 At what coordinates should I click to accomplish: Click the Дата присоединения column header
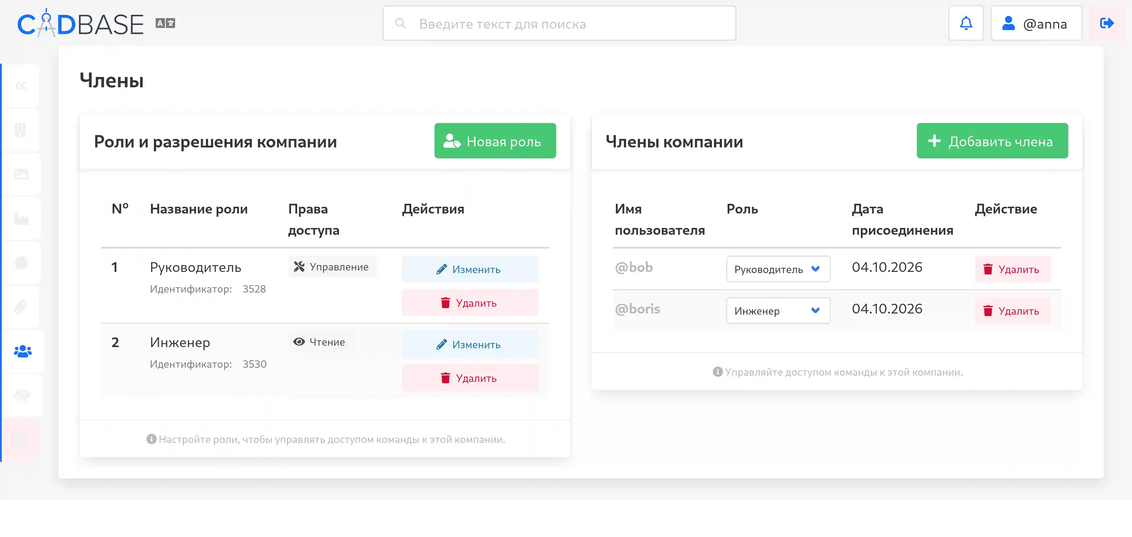[x=902, y=219]
